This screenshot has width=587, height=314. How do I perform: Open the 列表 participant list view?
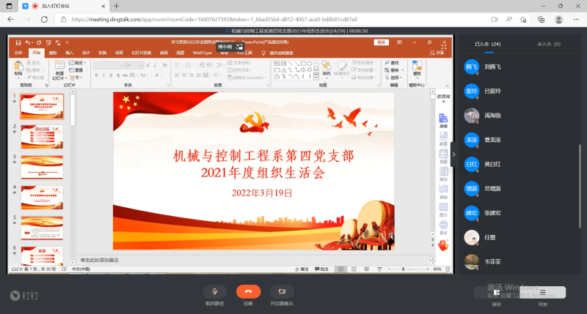coord(543,294)
